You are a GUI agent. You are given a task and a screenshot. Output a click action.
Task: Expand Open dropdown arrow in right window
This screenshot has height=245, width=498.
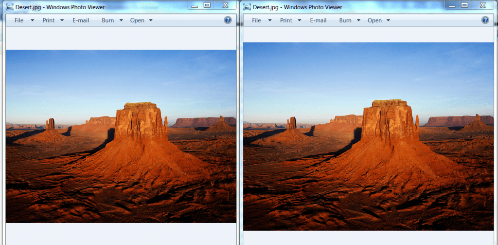click(x=388, y=20)
